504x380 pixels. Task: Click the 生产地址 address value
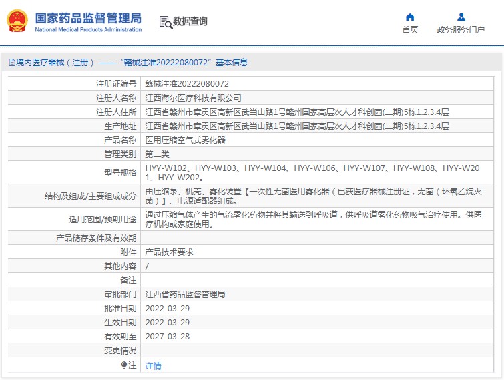pos(296,126)
